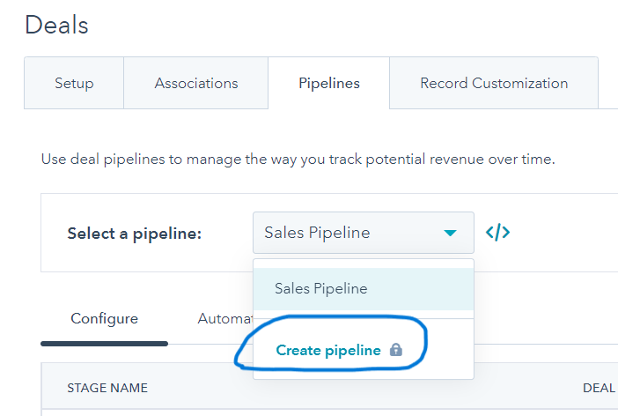Click the lock icon beside Create pipeline
Viewport: 618px width, 416px height.
(x=396, y=350)
